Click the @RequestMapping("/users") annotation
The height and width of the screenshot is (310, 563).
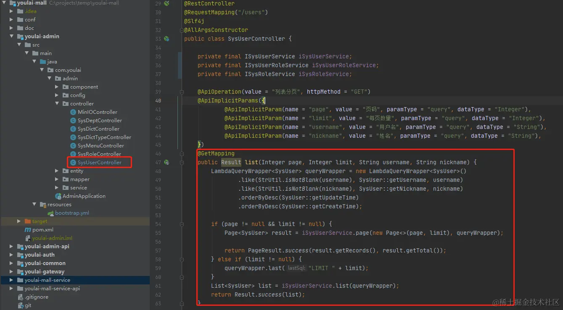click(x=226, y=12)
